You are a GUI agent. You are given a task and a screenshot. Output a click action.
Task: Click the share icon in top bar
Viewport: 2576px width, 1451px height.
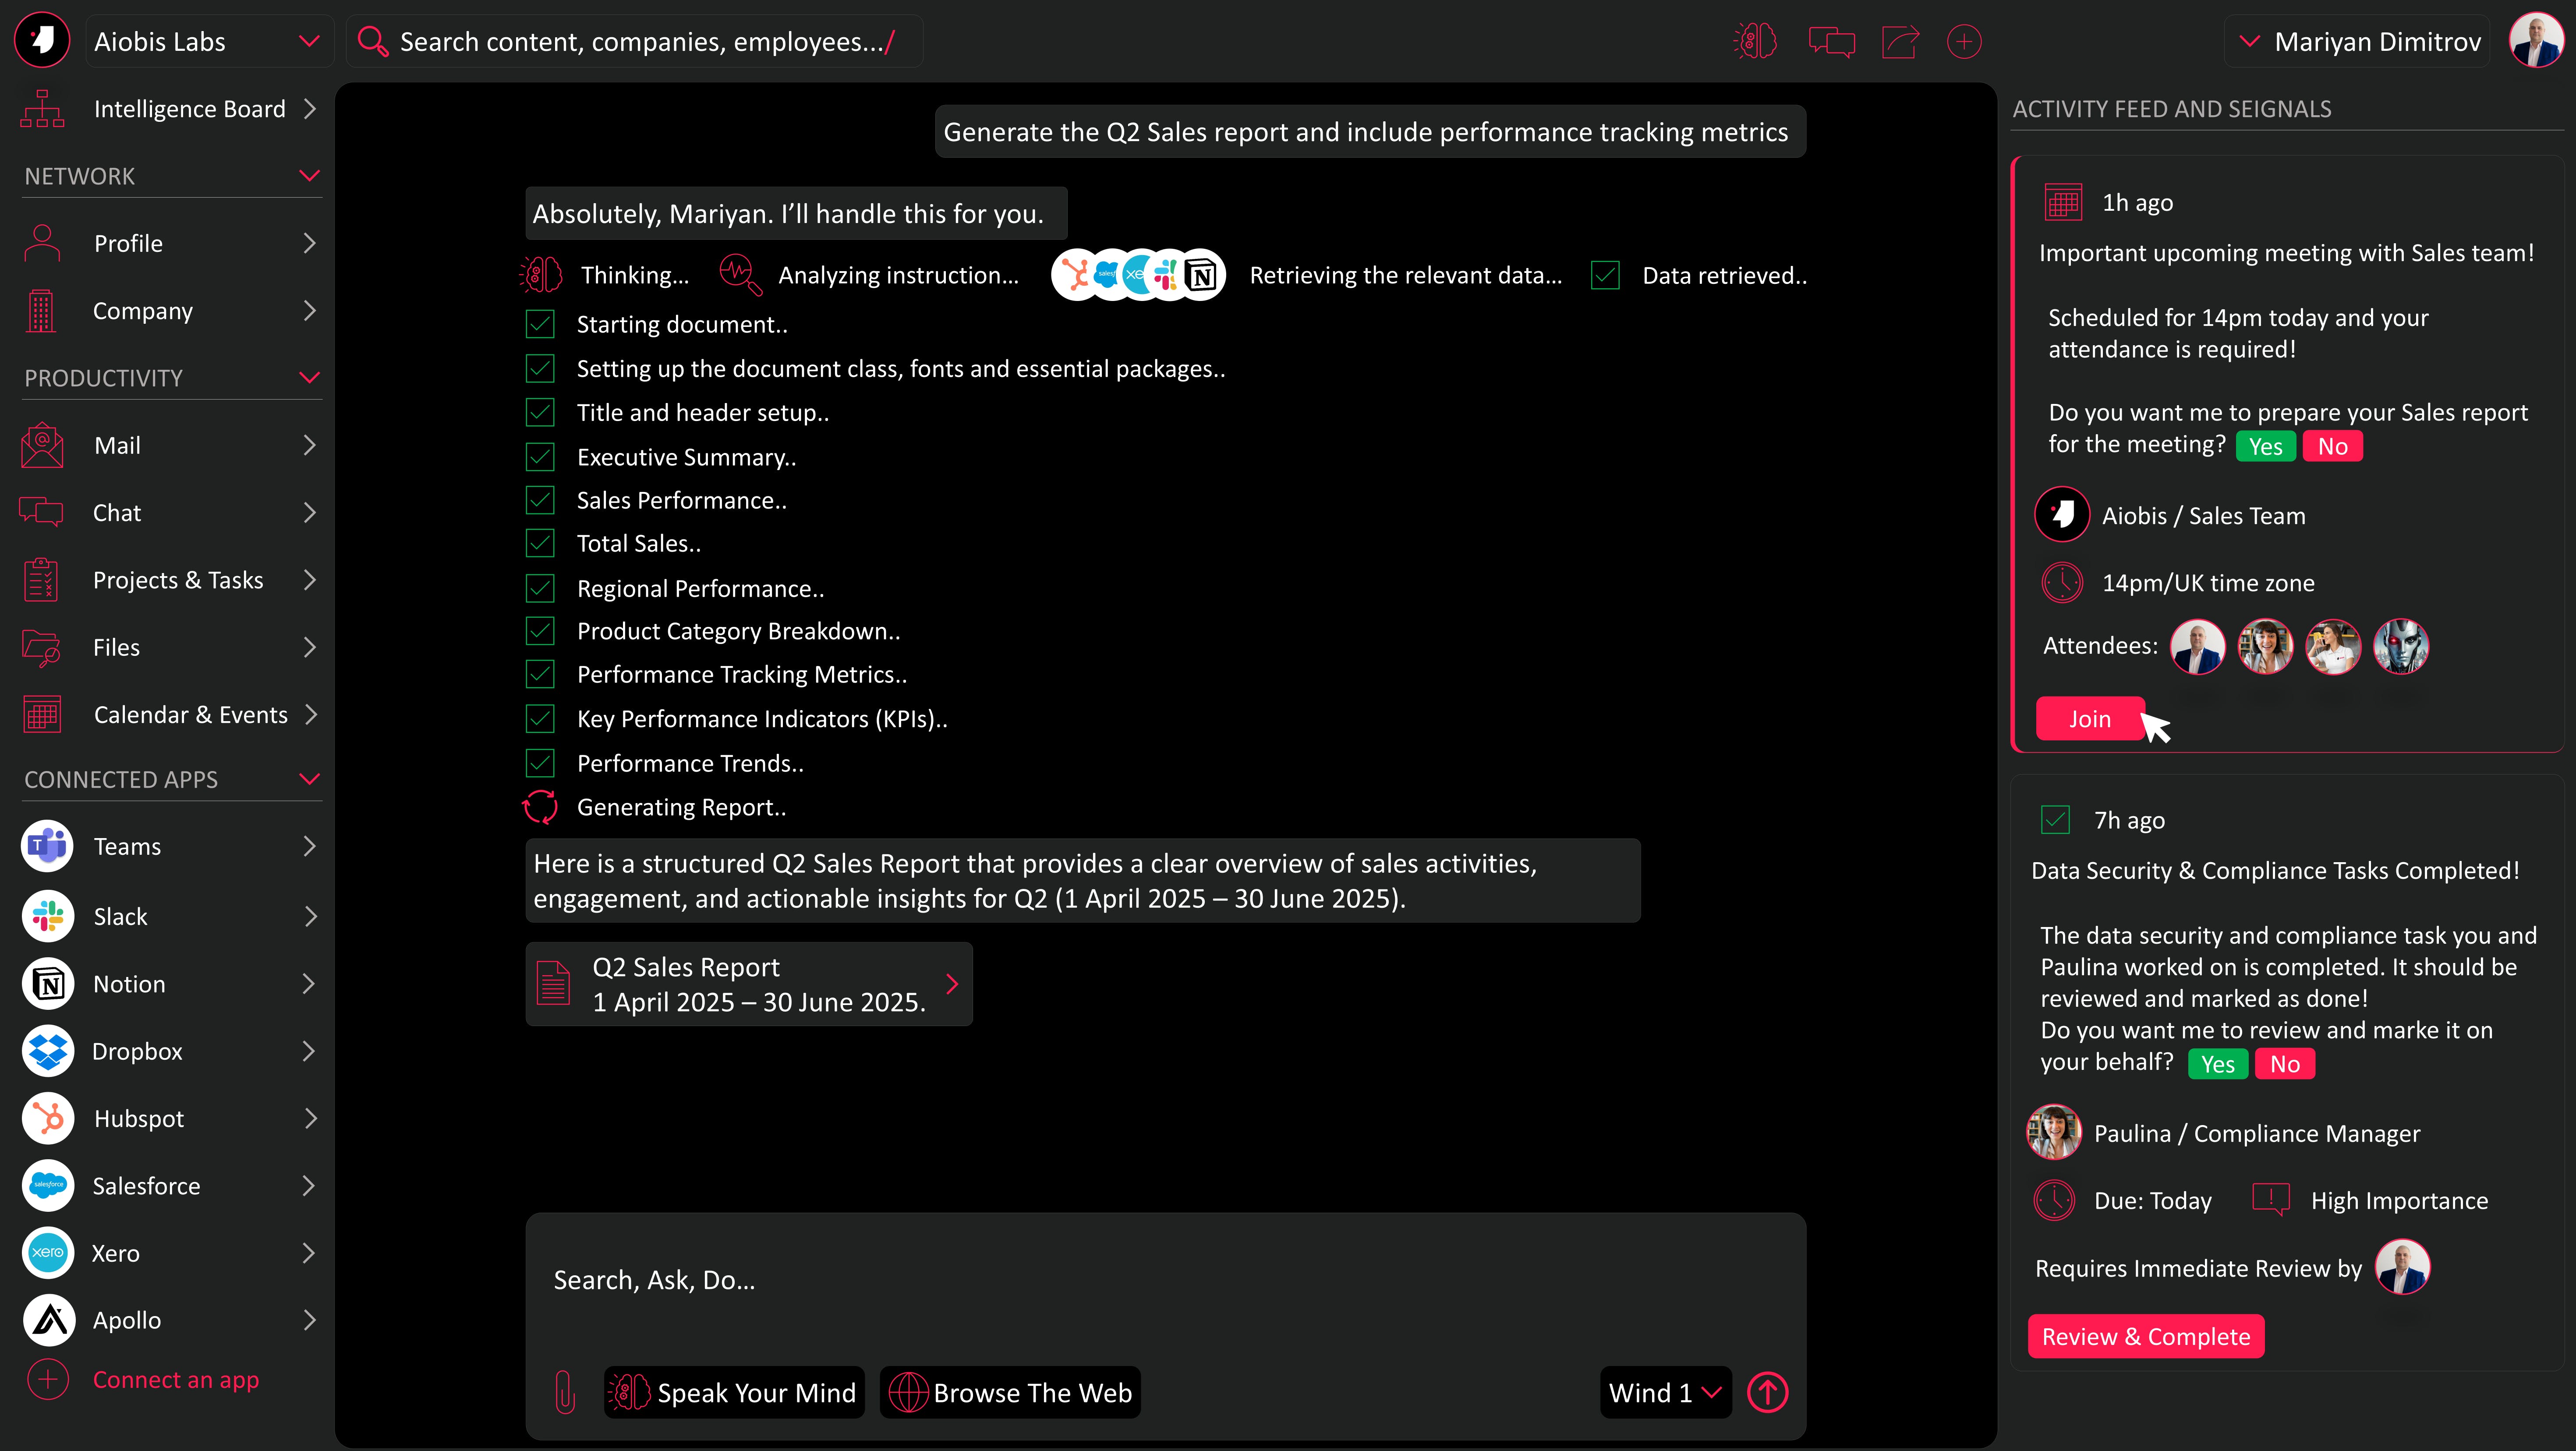1899,42
